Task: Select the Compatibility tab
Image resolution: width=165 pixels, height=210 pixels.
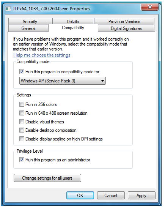Action: (x=73, y=28)
